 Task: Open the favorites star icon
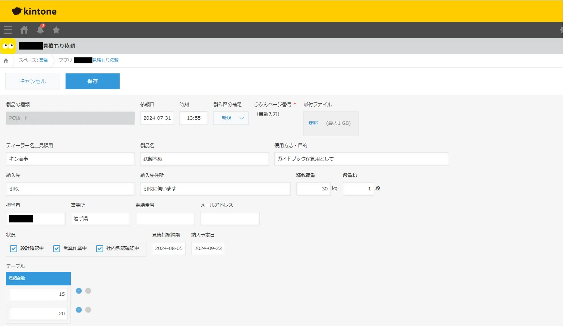point(56,30)
